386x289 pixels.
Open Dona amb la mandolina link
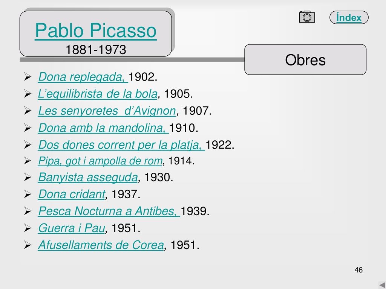pyautogui.click(x=103, y=128)
